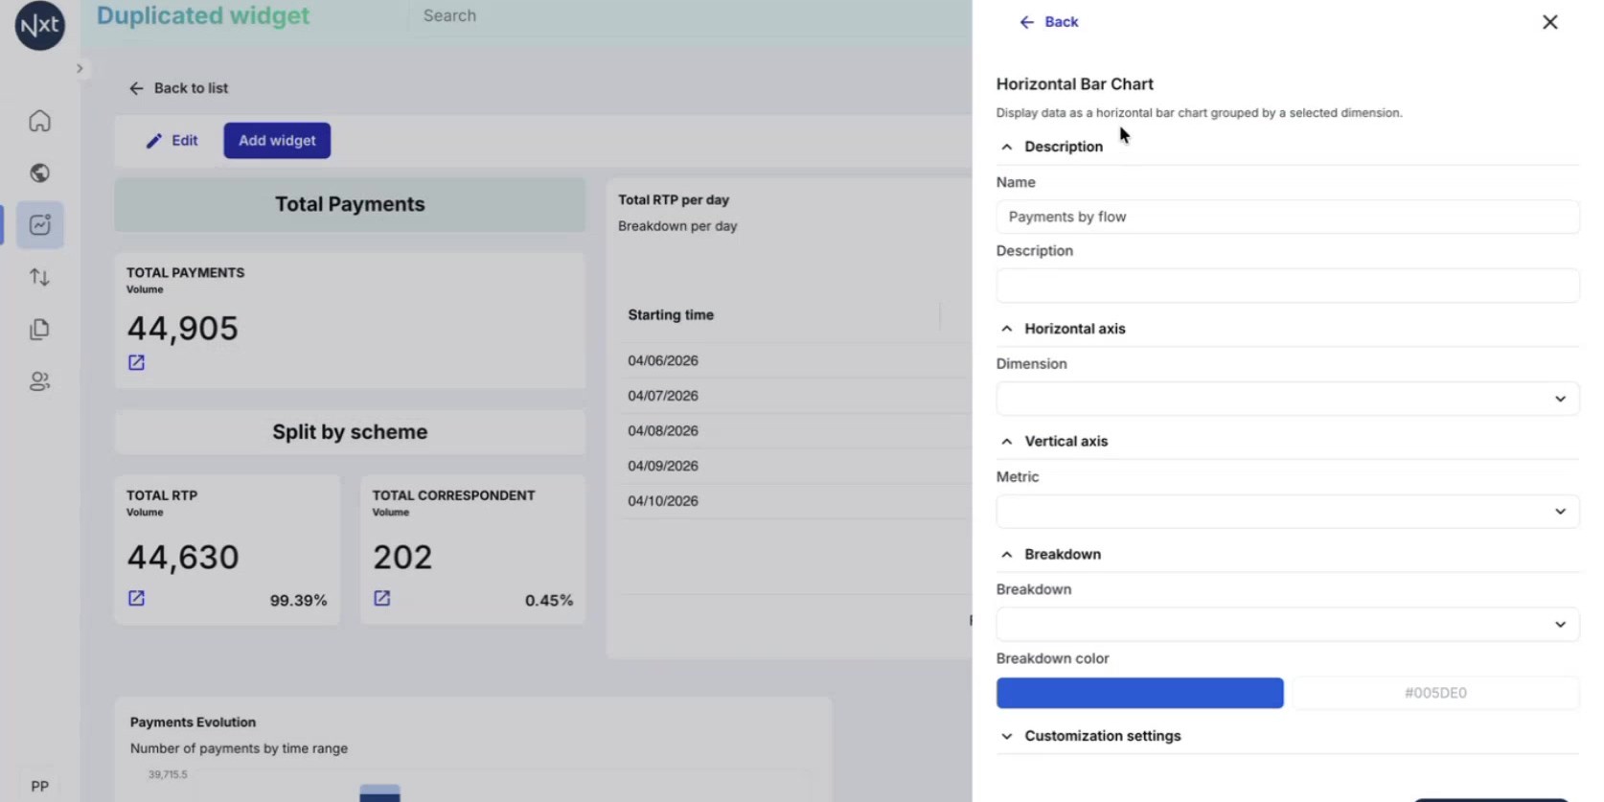1604x802 pixels.
Task: Expand the sidebar with the chevron arrow
Action: [x=80, y=68]
